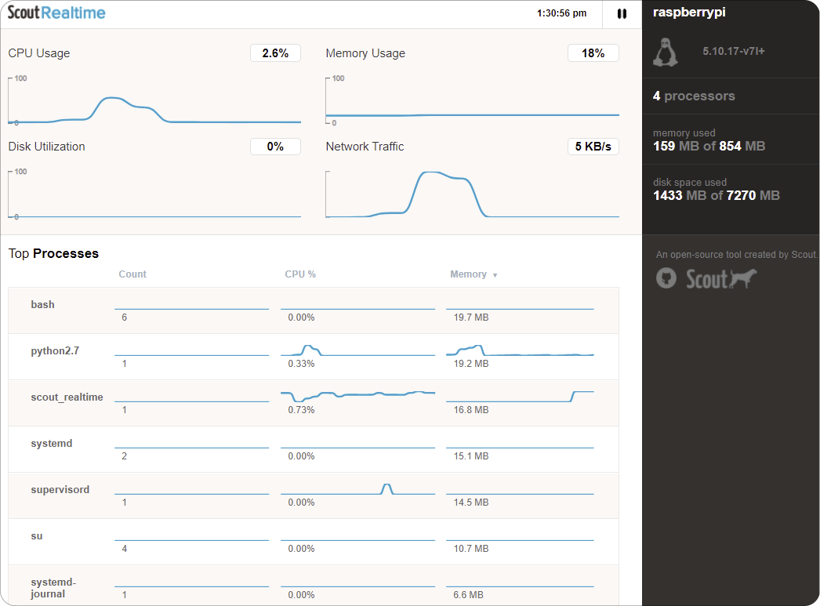
Task: Click the CPU Usage 2.6% value
Action: click(276, 53)
